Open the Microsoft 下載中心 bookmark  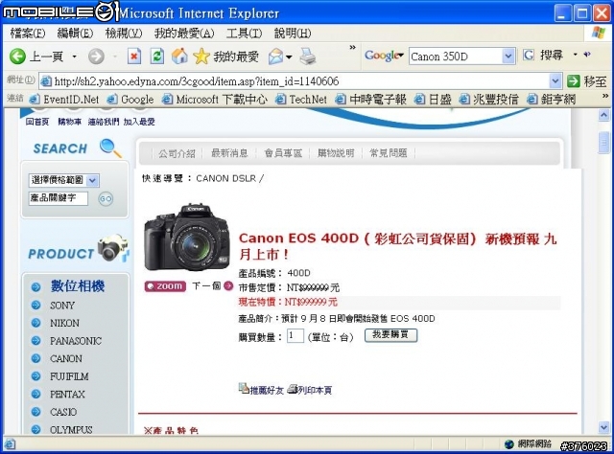(215, 100)
